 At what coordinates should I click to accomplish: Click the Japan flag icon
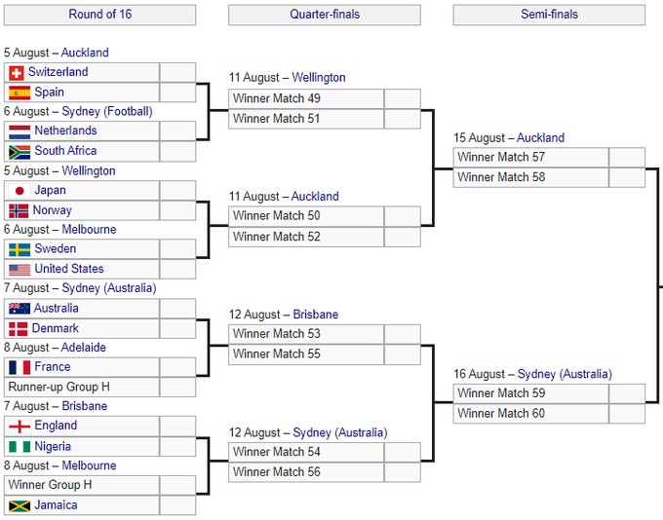point(19,191)
